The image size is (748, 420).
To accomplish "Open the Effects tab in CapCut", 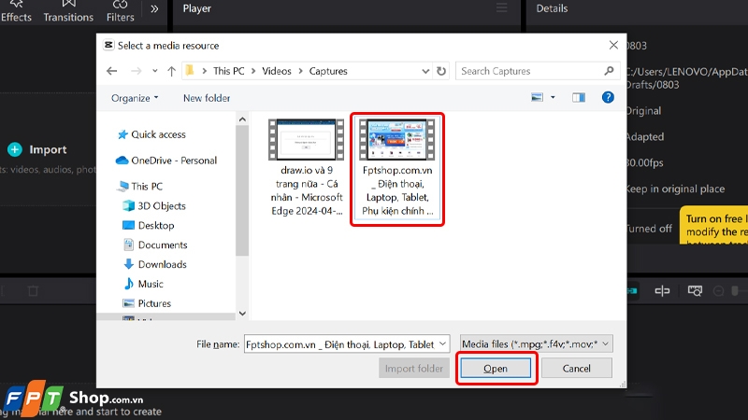I will 16,11.
